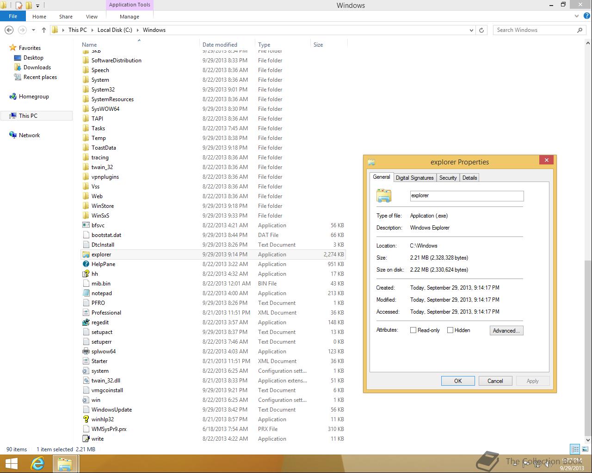Select the System32 folder icon
Screen dimensions: 592x473
pyautogui.click(x=86, y=90)
